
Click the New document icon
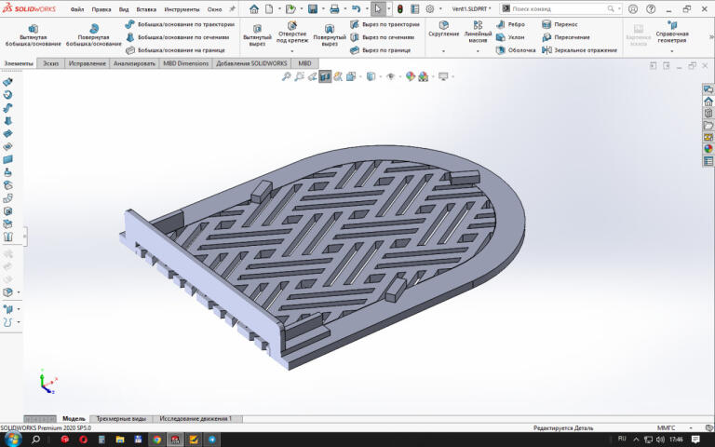tap(269, 8)
